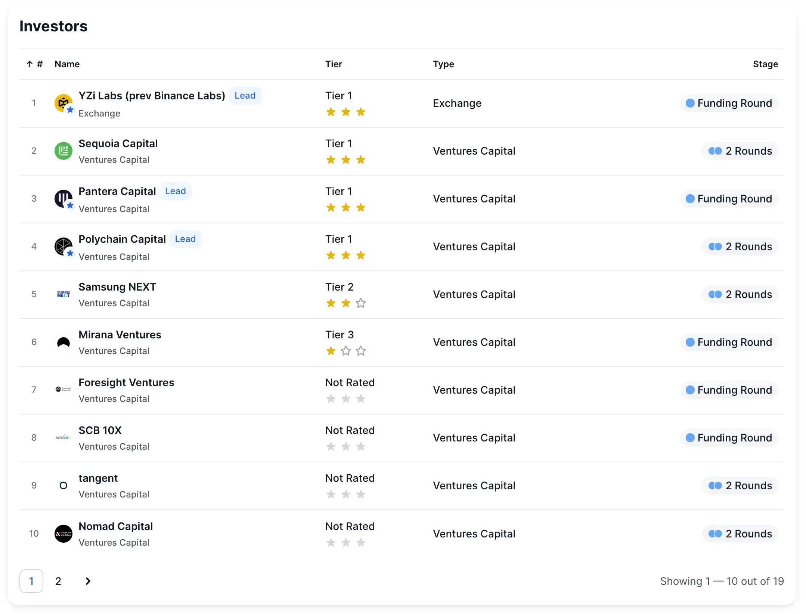This screenshot has height=614, width=806.
Task: Click the tangent circle logo
Action: click(x=63, y=486)
